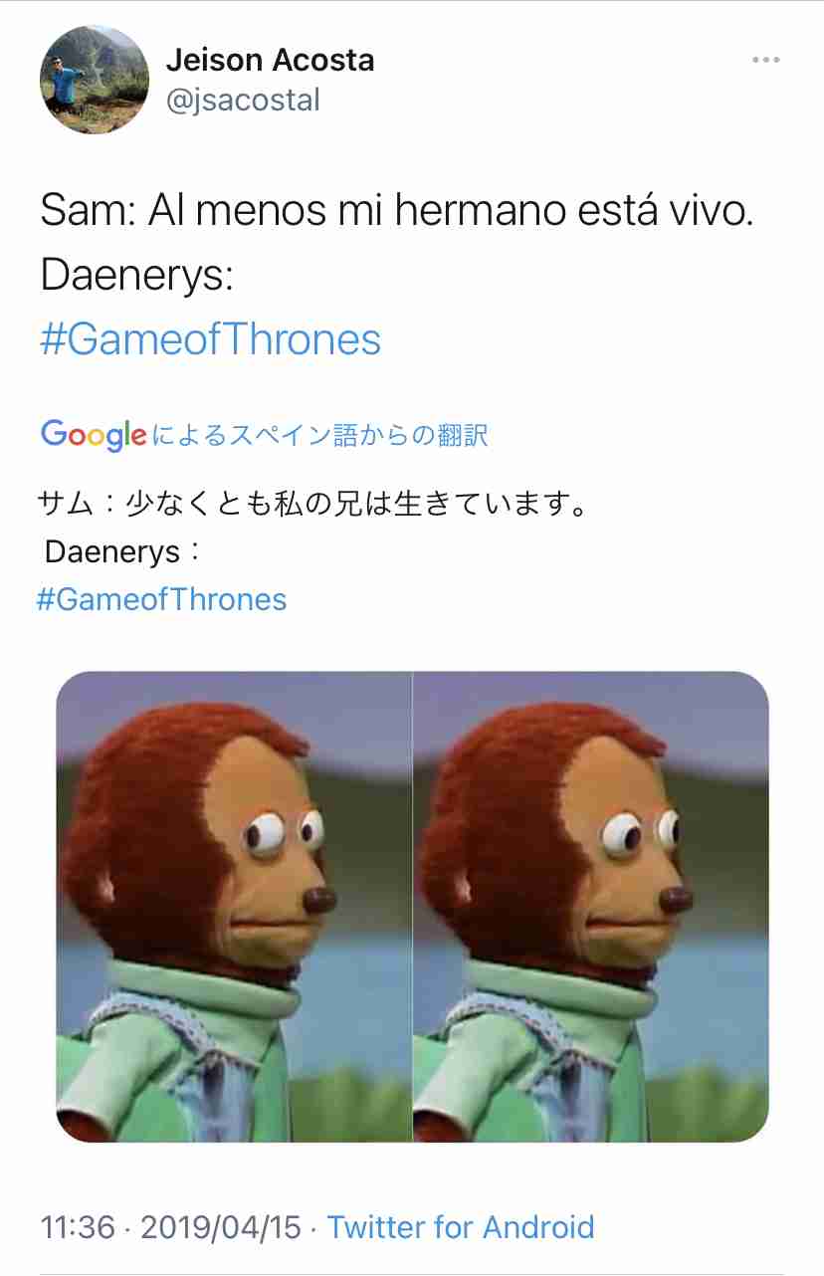The height and width of the screenshot is (1276, 824).
Task: Open the right monkey puppet image
Action: point(591,906)
